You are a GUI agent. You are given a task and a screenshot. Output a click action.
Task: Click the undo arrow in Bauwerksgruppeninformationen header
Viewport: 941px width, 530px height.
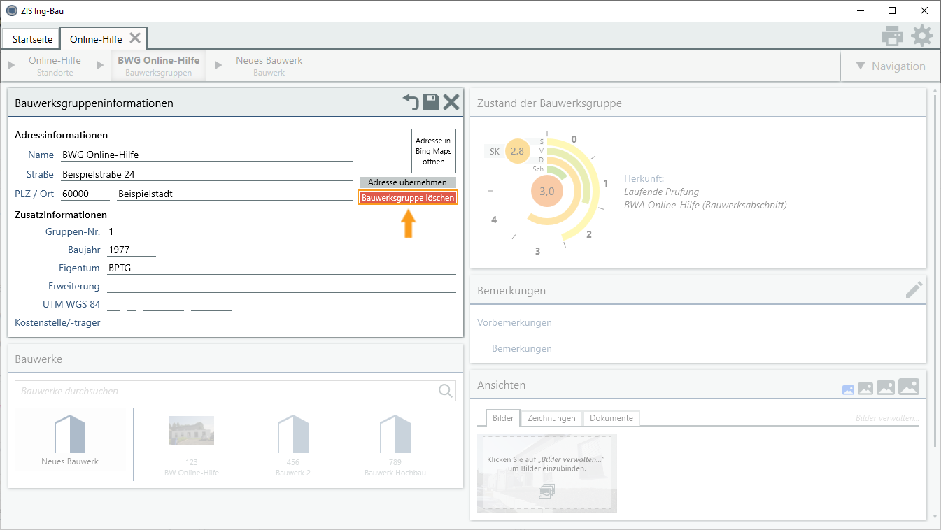tap(411, 103)
